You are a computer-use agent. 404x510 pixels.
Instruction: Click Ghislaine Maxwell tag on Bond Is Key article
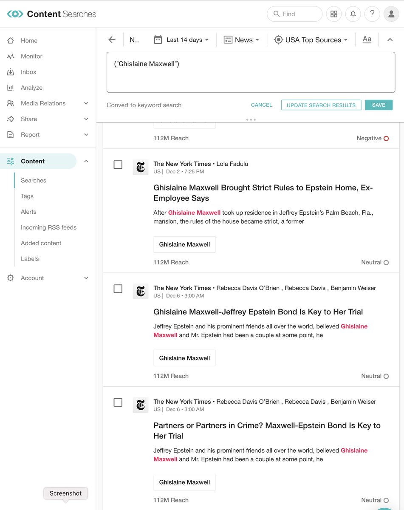pyautogui.click(x=184, y=358)
